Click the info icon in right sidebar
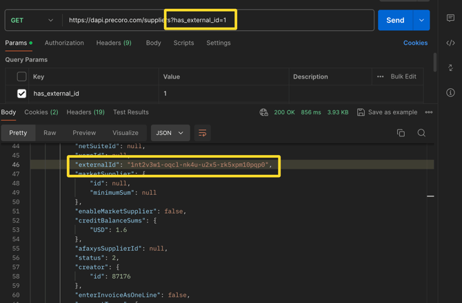Image resolution: width=462 pixels, height=303 pixels. [x=450, y=92]
